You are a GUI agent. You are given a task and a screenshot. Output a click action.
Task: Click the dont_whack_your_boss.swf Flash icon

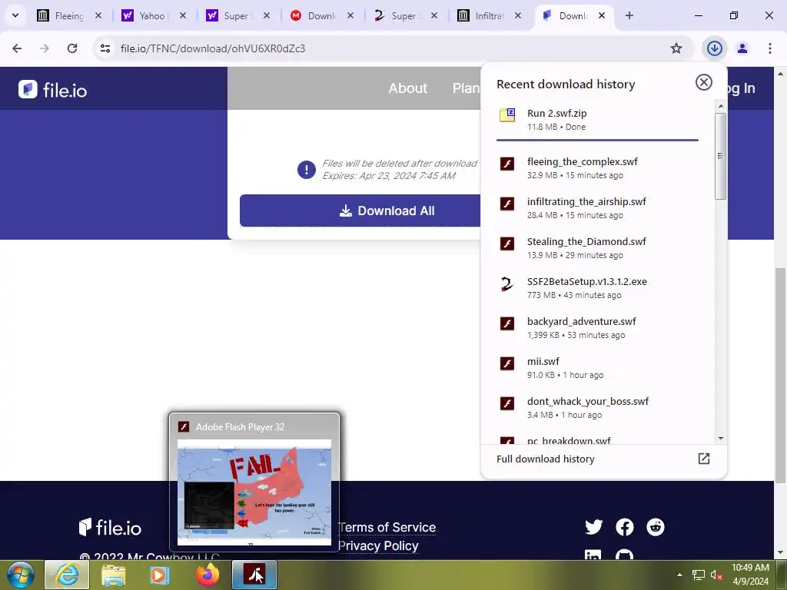pos(507,403)
